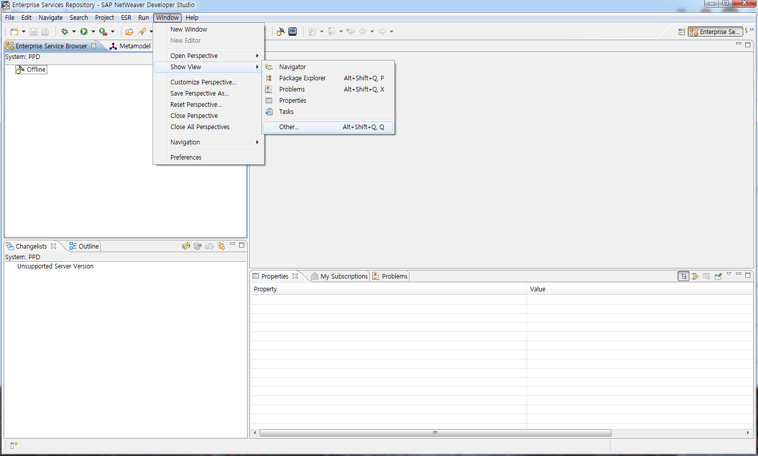The height and width of the screenshot is (456, 758).
Task: Open the Properties view menu triangle
Action: pyautogui.click(x=729, y=275)
